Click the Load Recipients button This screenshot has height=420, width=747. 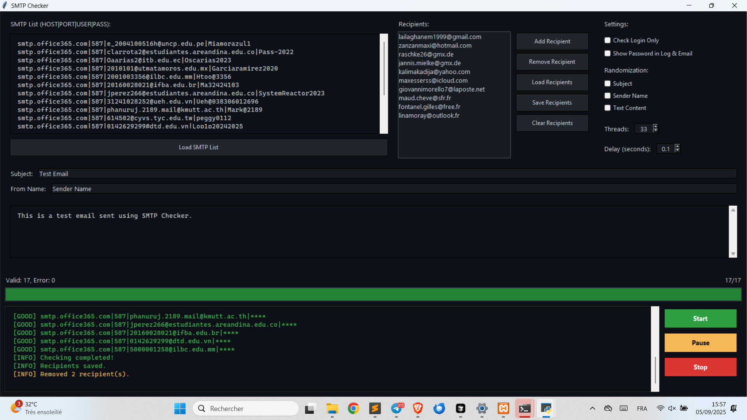[552, 82]
